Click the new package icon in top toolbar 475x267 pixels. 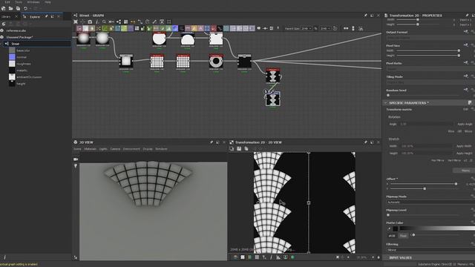click(x=3, y=8)
